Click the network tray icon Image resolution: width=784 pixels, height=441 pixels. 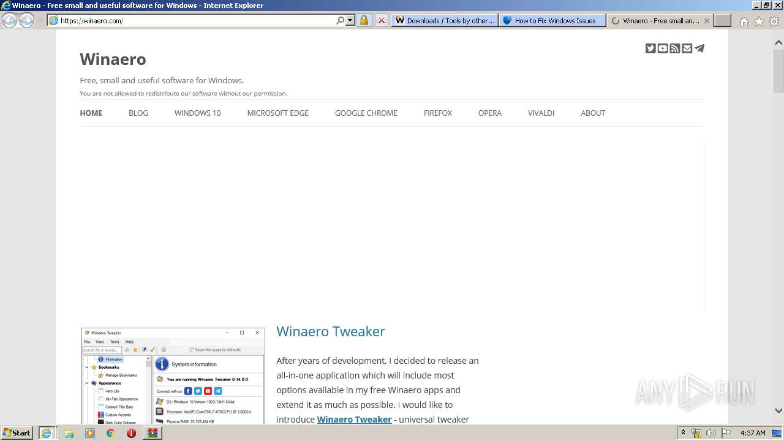[x=696, y=433]
